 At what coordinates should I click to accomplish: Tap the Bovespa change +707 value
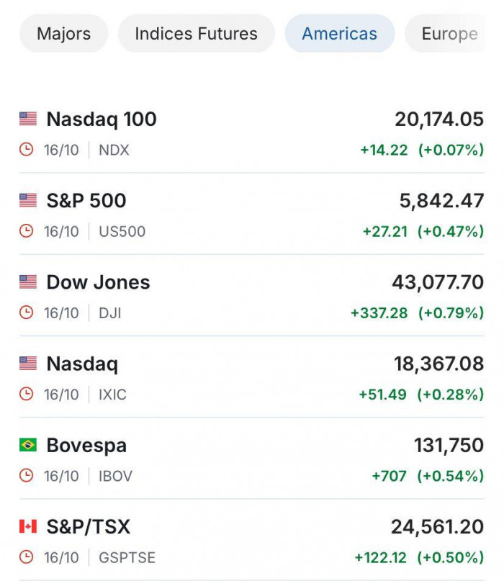(x=389, y=476)
